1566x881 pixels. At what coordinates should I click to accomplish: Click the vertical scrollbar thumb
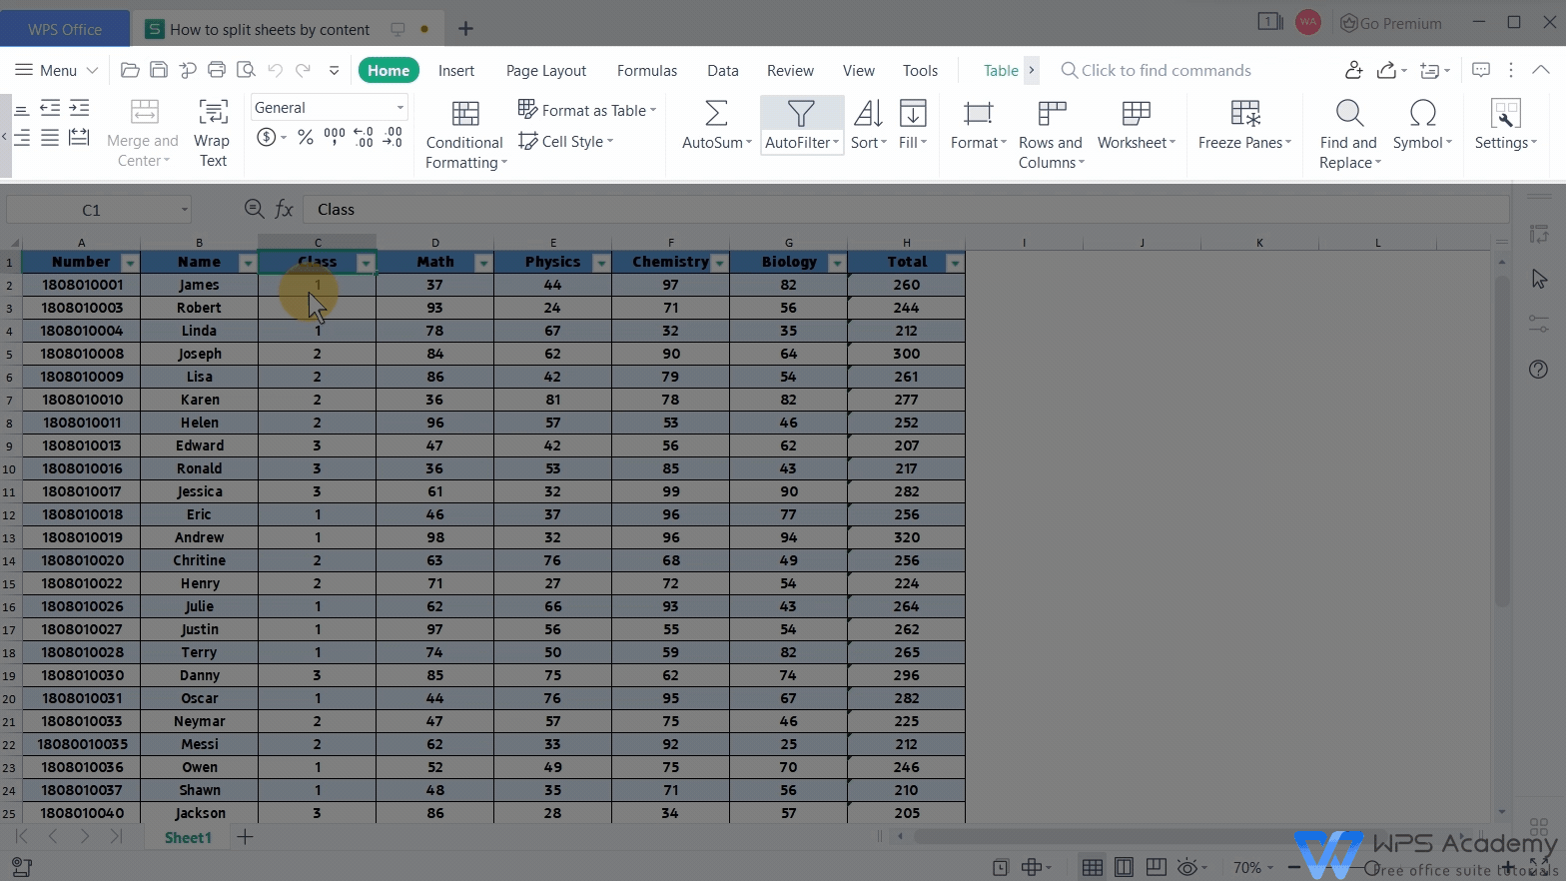coord(1502,440)
